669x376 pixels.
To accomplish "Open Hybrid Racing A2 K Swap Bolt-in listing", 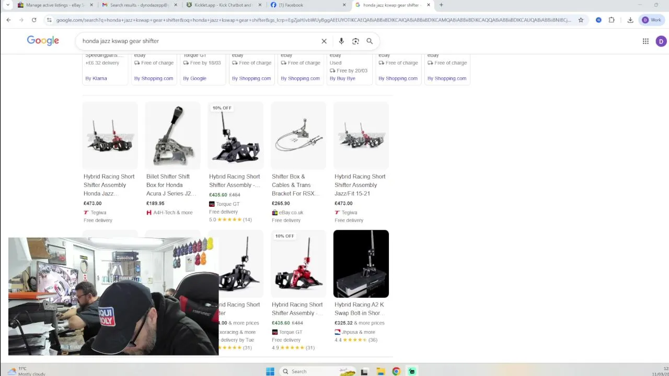I will pyautogui.click(x=359, y=309).
